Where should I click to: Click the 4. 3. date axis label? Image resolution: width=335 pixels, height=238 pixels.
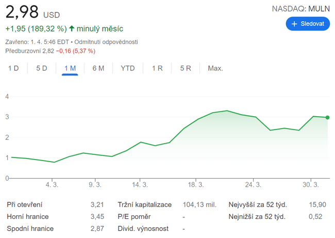click(52, 184)
